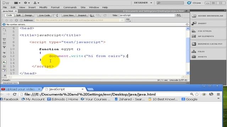This screenshot has width=227, height=127.
Task: Open the DESIGNER workspace switcher
Action: pyautogui.click(x=143, y=3)
